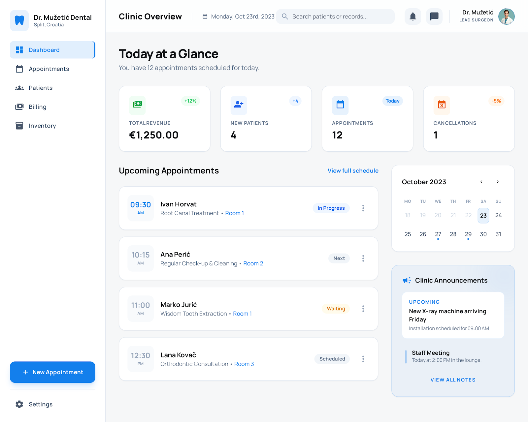The height and width of the screenshot is (422, 528).
Task: Go to next month in calendar
Action: click(x=498, y=182)
